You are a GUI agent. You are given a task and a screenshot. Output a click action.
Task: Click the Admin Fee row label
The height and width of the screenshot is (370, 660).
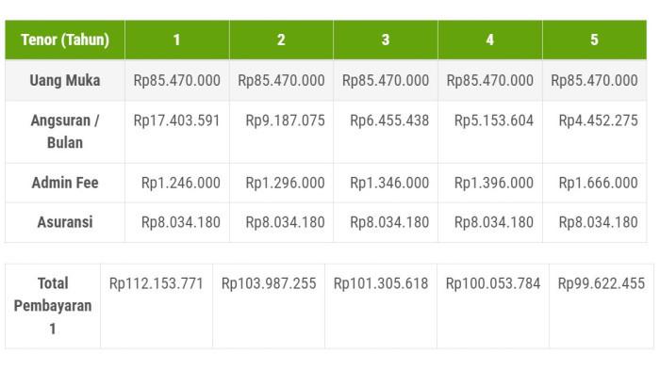[x=65, y=183]
